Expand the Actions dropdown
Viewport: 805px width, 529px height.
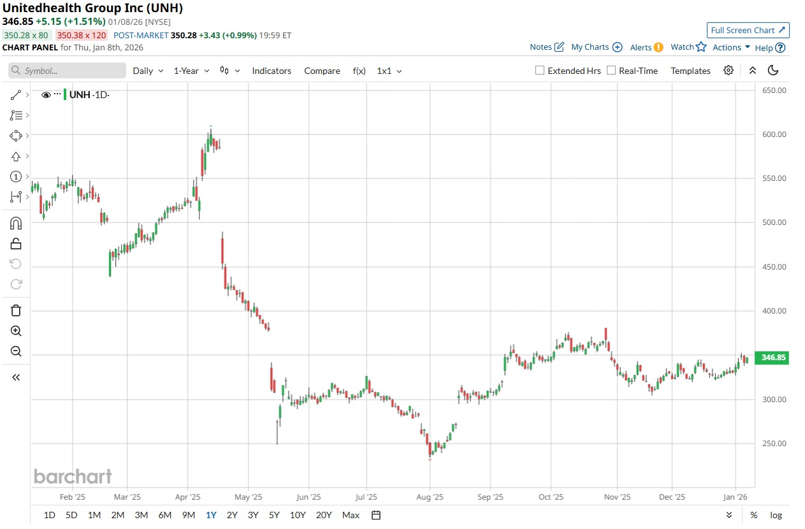[x=731, y=47]
